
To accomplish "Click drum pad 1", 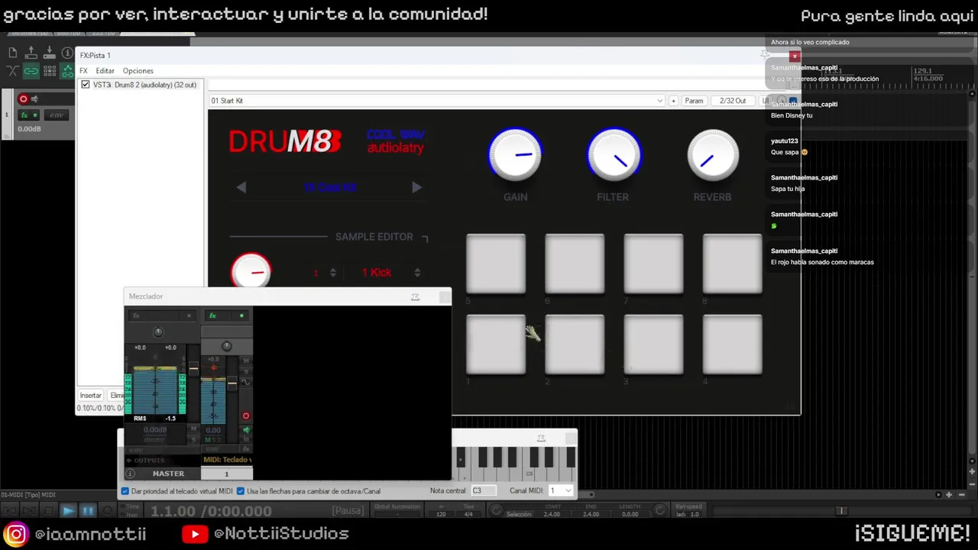I will click(x=496, y=345).
